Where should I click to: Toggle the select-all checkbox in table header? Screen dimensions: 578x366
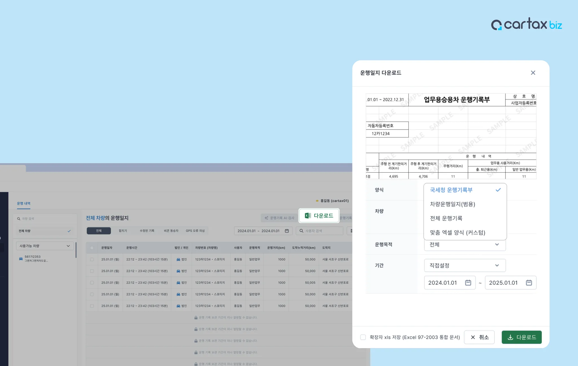click(x=92, y=248)
